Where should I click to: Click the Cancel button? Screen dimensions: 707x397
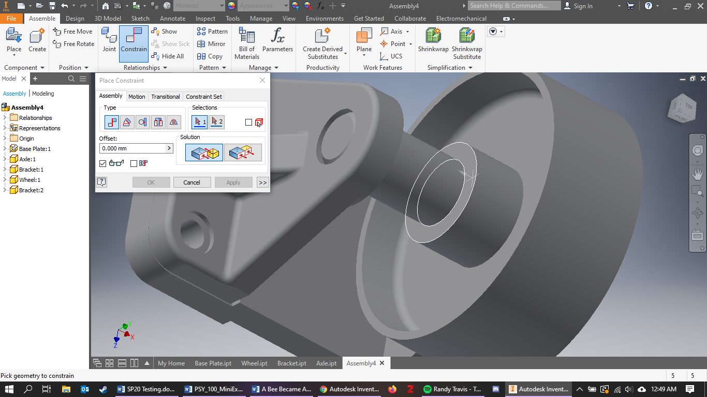[x=192, y=182]
